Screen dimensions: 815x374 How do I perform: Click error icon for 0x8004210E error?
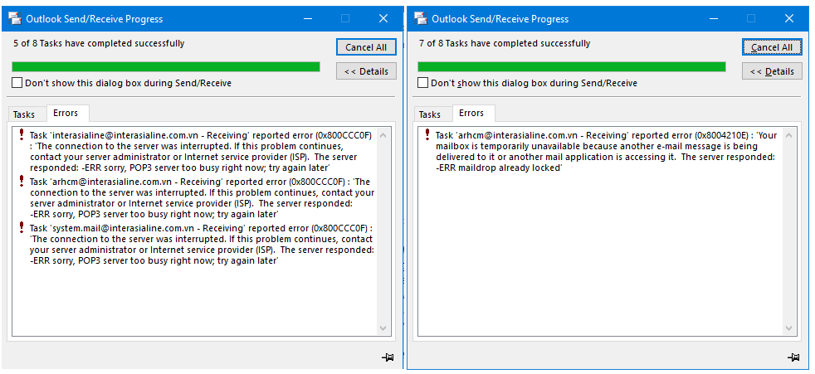tap(427, 135)
